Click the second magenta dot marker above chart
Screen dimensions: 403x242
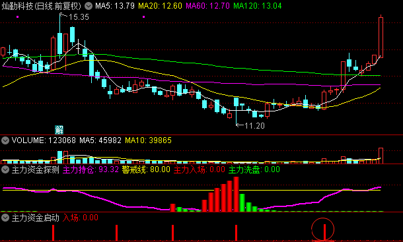[143, 17]
